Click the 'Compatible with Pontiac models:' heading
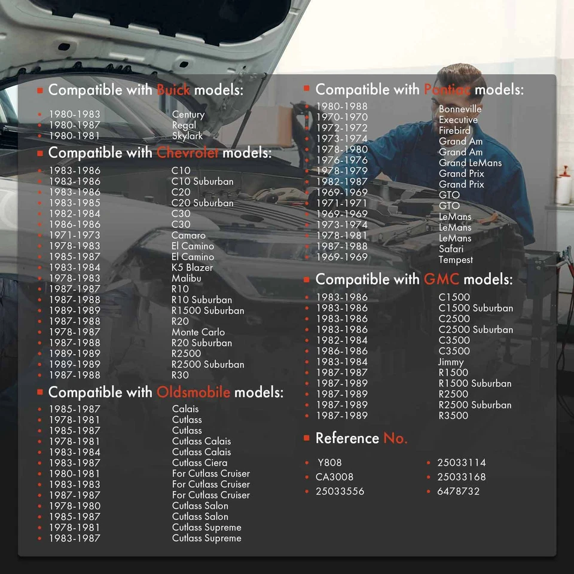 click(x=420, y=90)
